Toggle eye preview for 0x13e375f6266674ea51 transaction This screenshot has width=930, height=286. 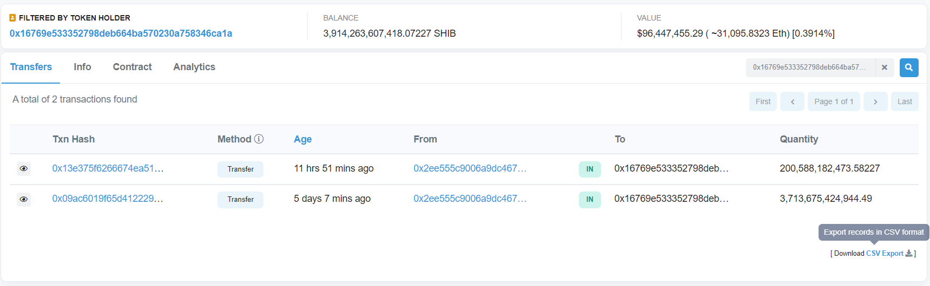coord(24,168)
